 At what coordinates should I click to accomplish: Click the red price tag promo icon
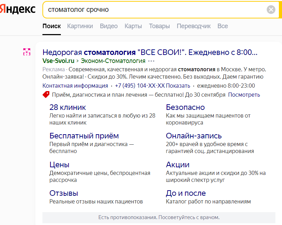click(x=46, y=95)
